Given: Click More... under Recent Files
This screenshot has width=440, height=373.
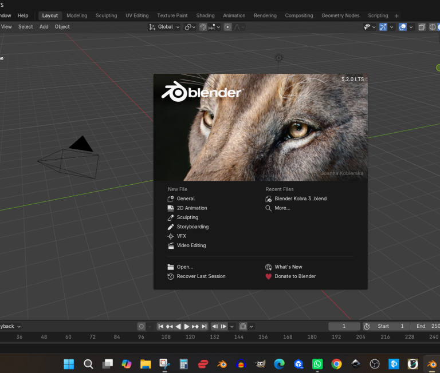Looking at the screenshot, I should coord(278,208).
